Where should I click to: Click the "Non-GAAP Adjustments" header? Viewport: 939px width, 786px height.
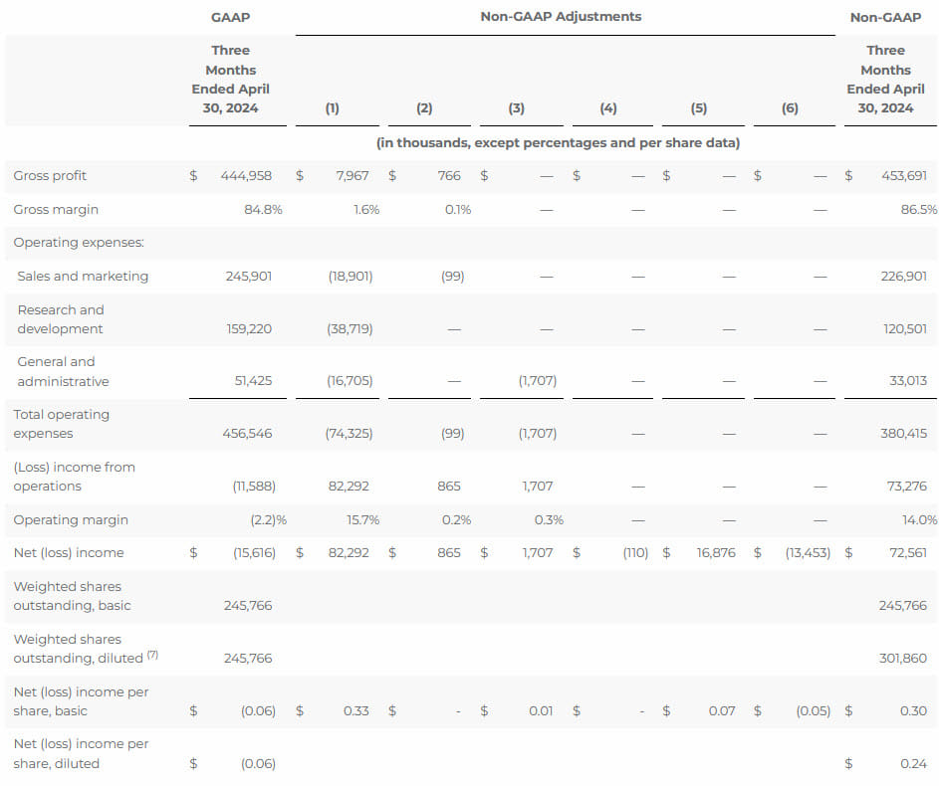(561, 17)
